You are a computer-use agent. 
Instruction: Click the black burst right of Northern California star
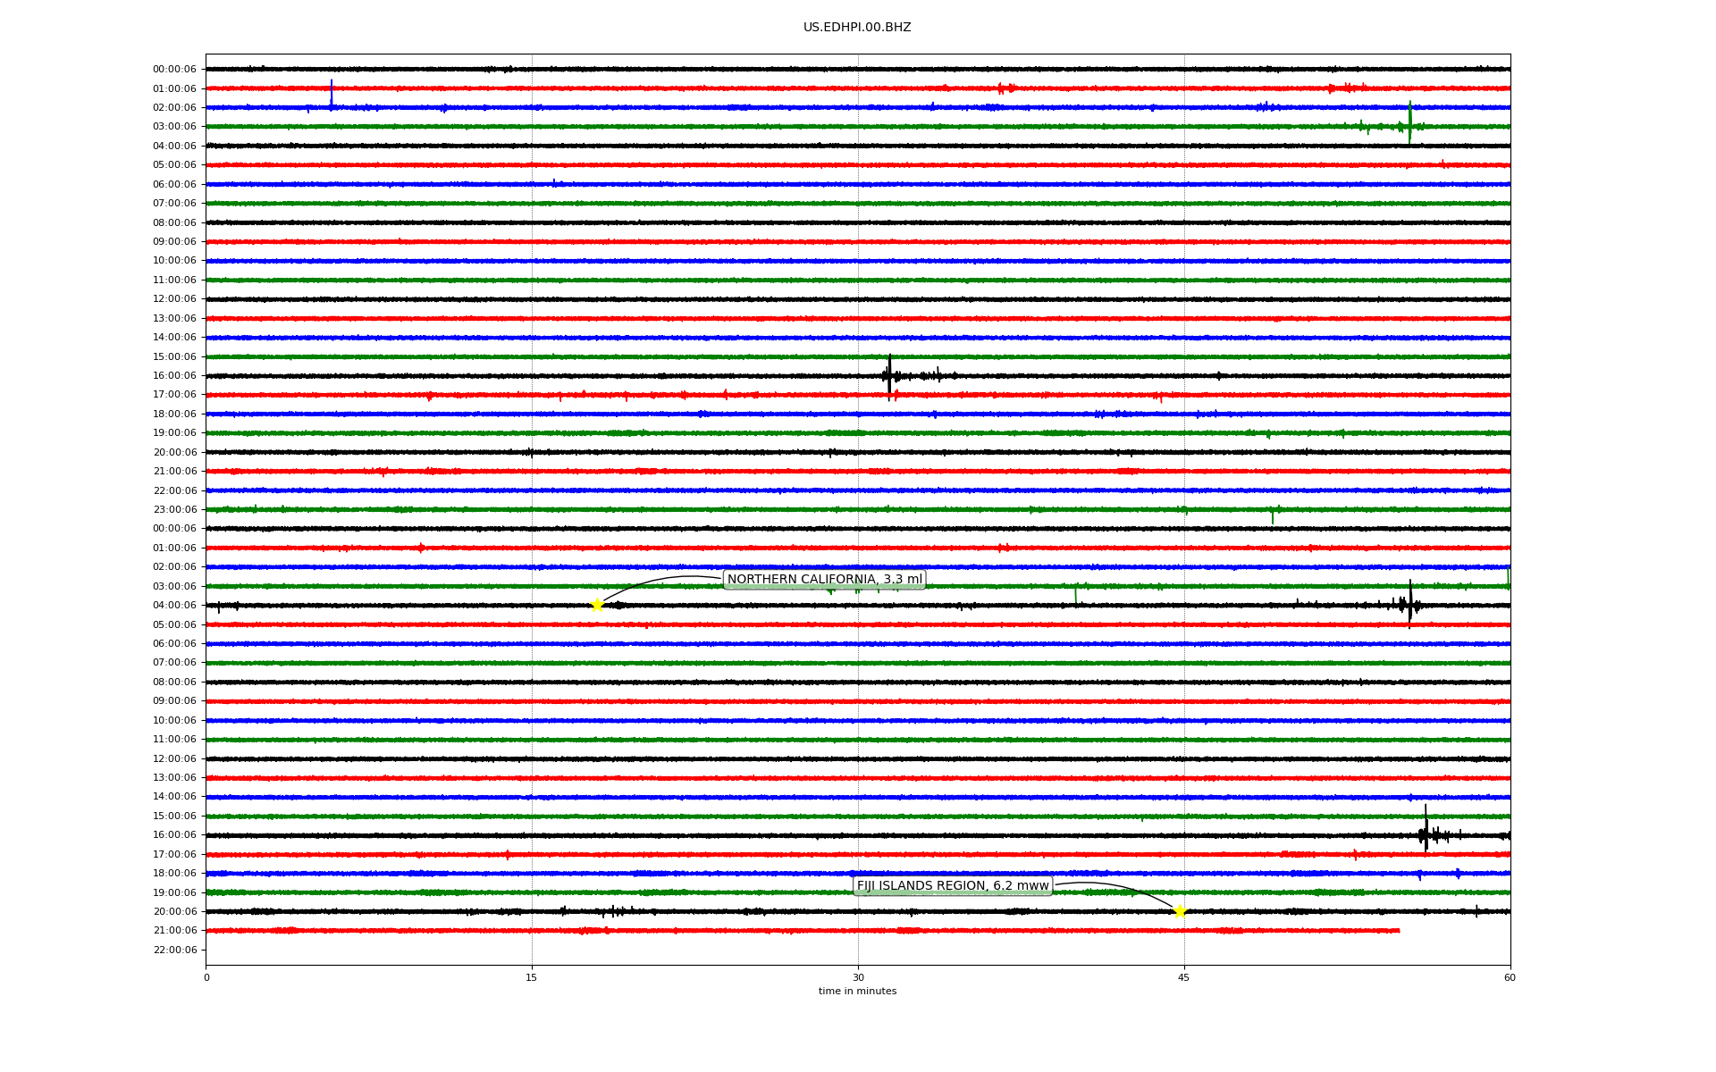coord(1409,605)
